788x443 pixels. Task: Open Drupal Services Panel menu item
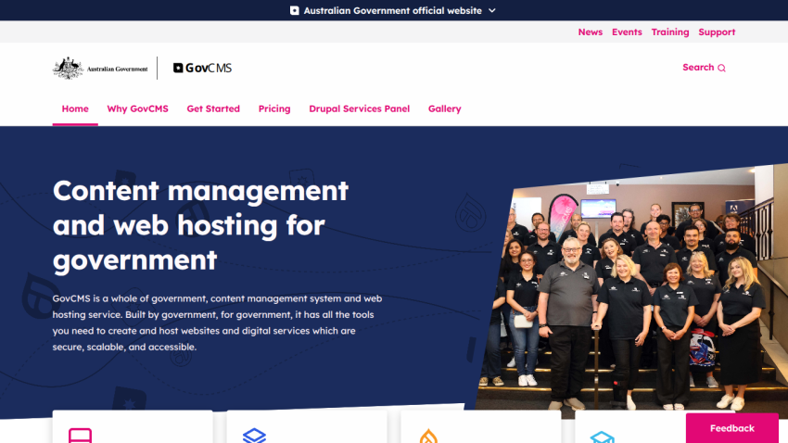(360, 109)
